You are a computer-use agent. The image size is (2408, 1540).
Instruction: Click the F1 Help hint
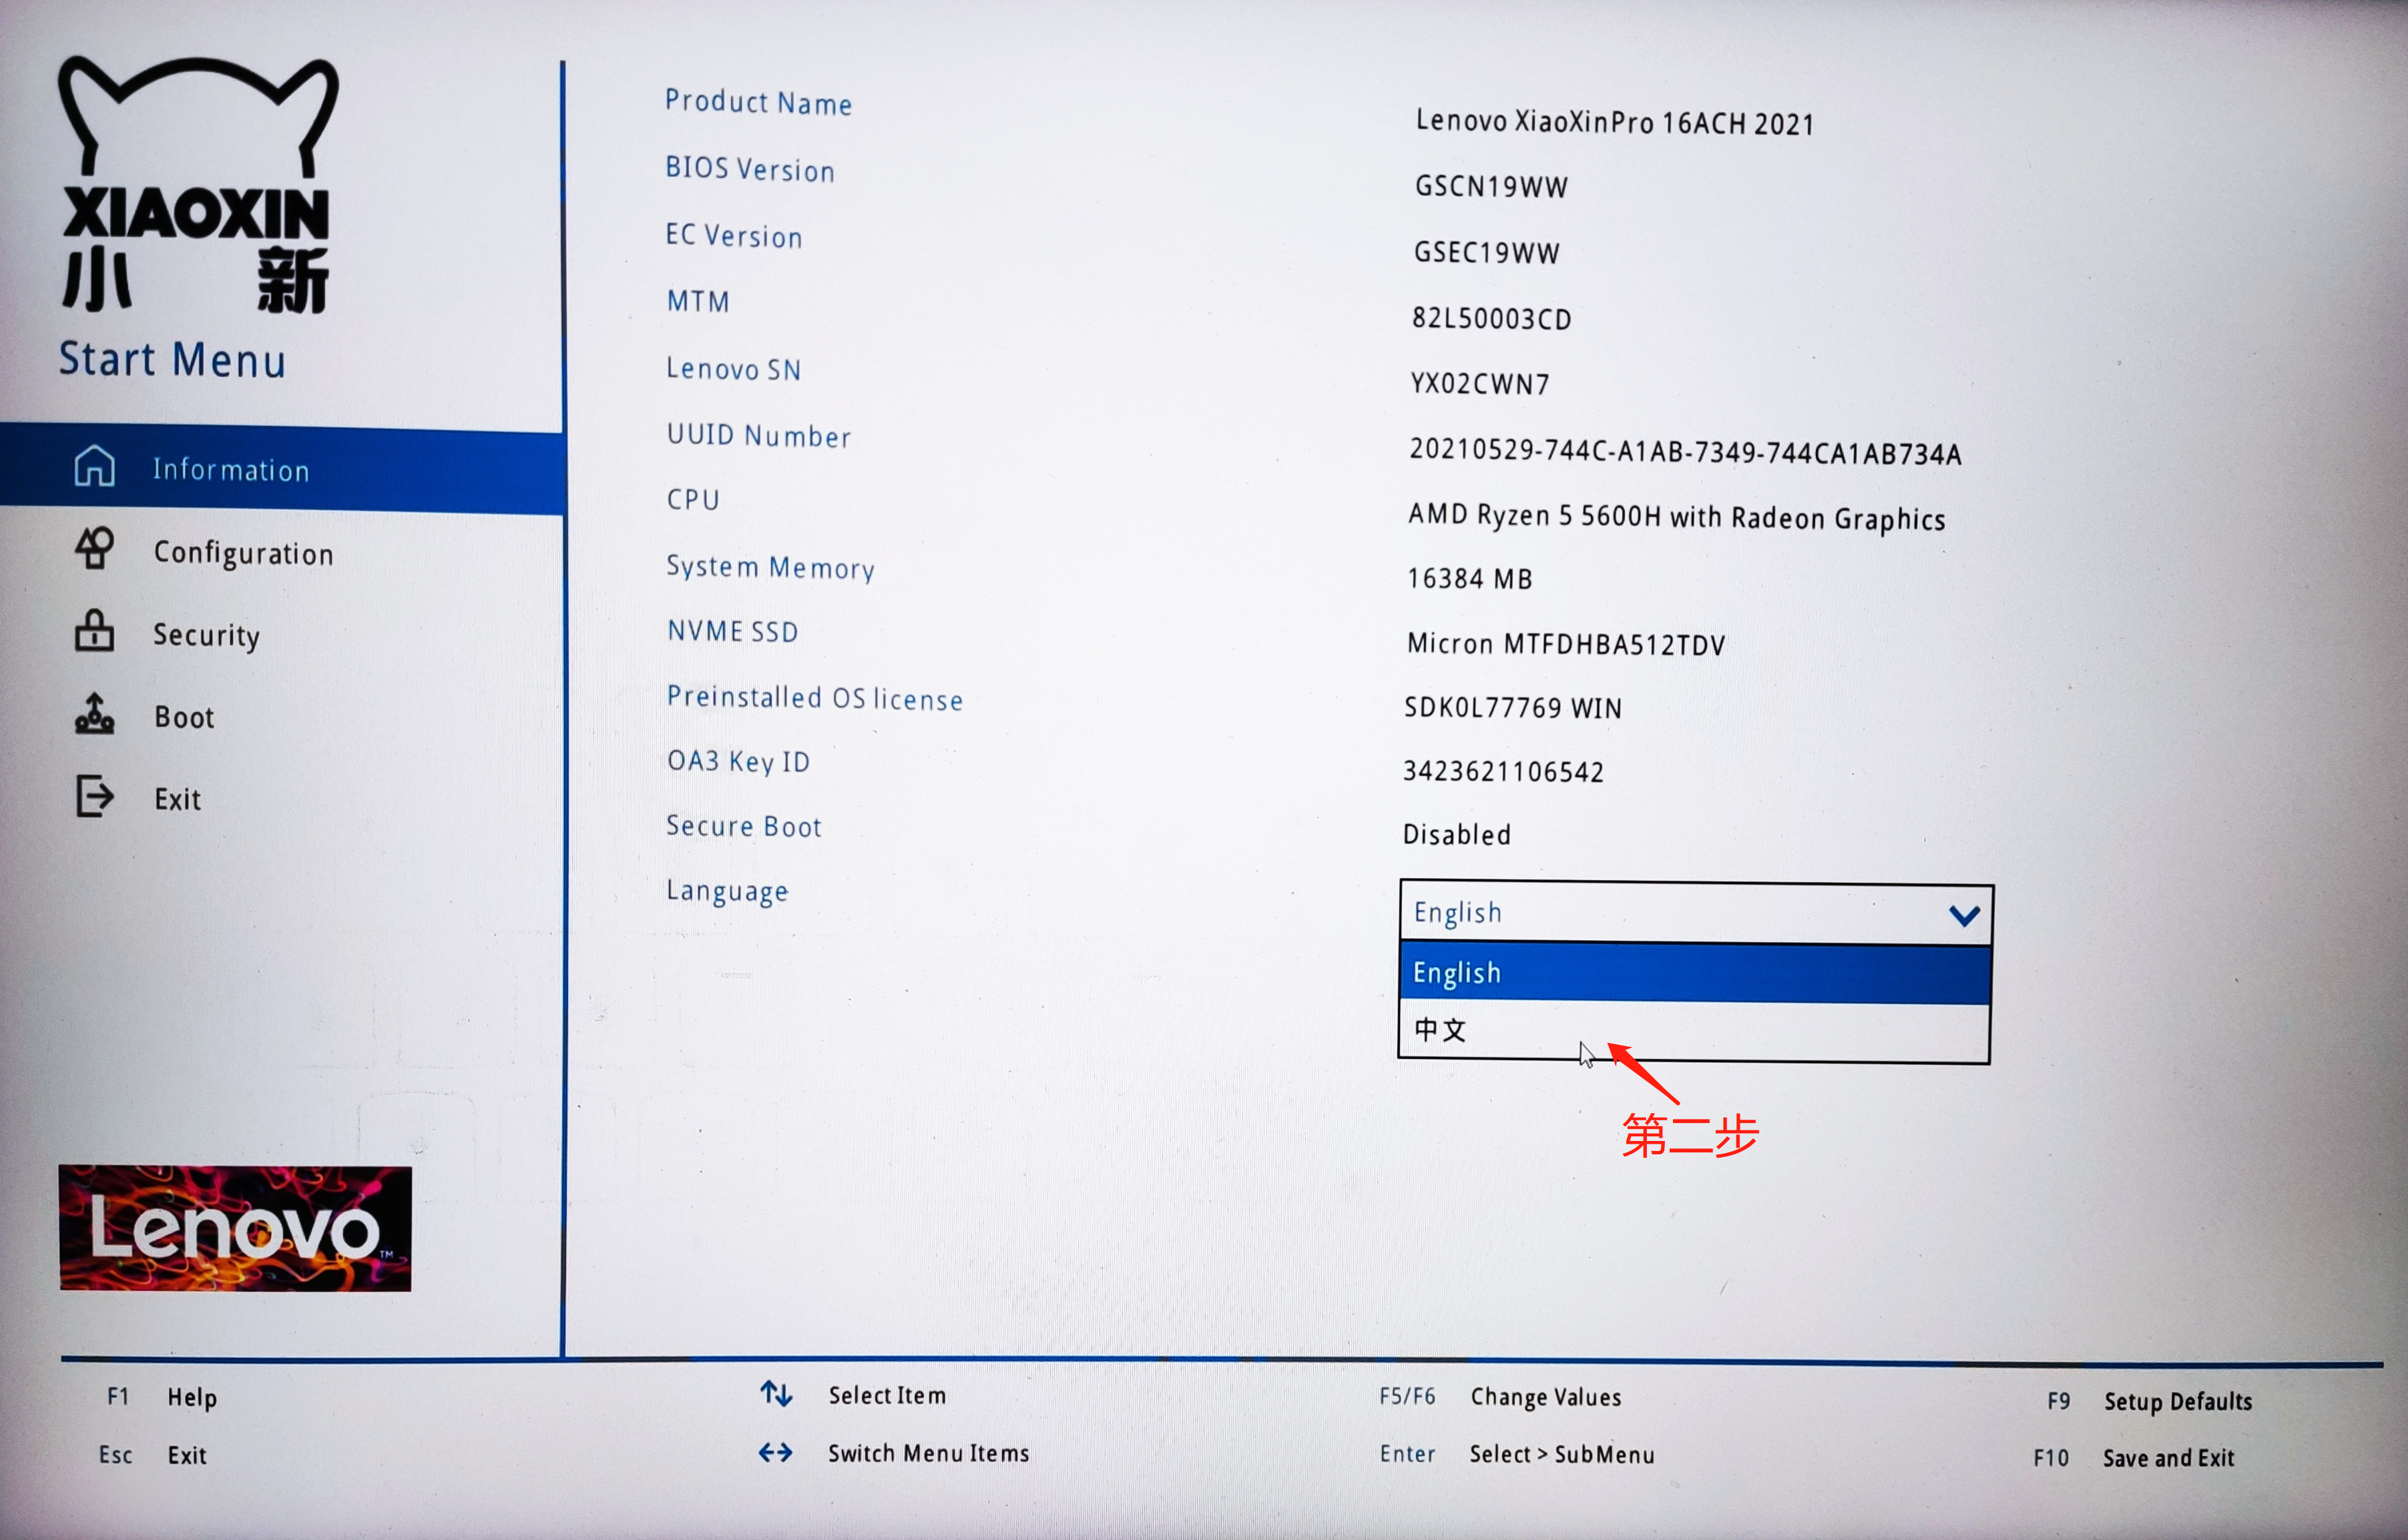point(162,1397)
